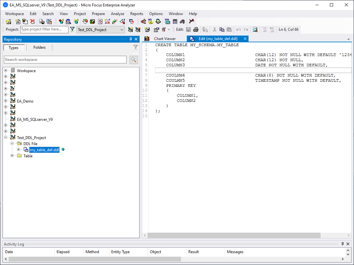Switch Repository view to Folders
354x265 pixels.
tap(40, 47)
